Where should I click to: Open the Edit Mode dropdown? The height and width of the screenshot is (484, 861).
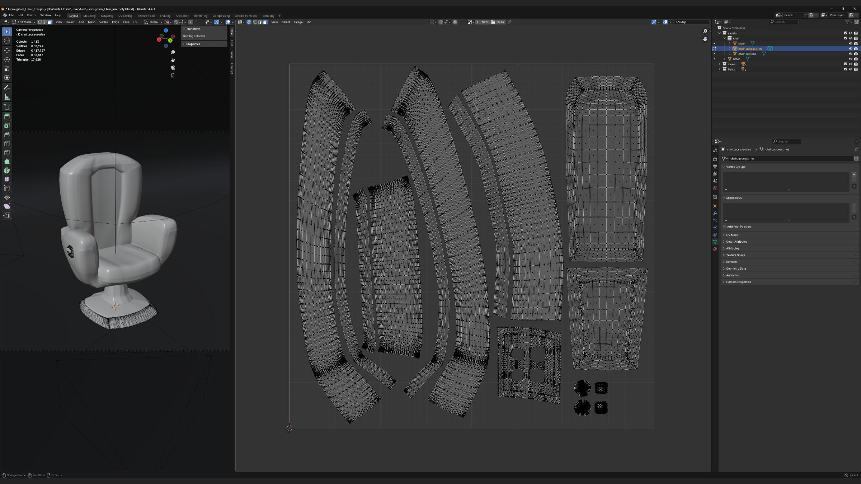24,22
